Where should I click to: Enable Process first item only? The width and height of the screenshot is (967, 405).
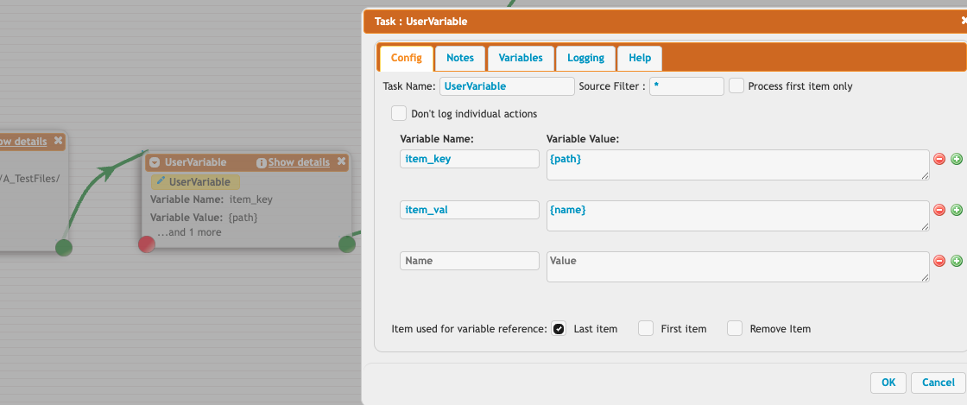[x=736, y=86]
